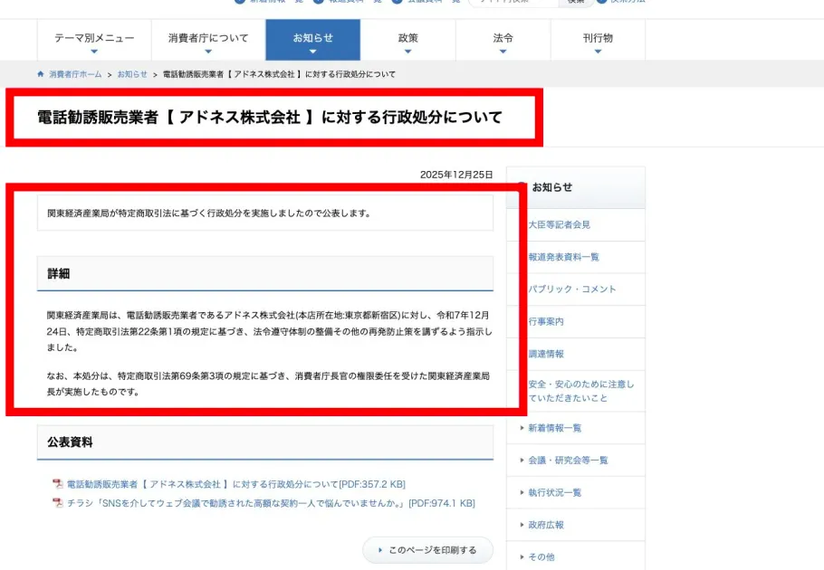Go to 消費者庁ホーム in the breadcrumb

pos(75,74)
